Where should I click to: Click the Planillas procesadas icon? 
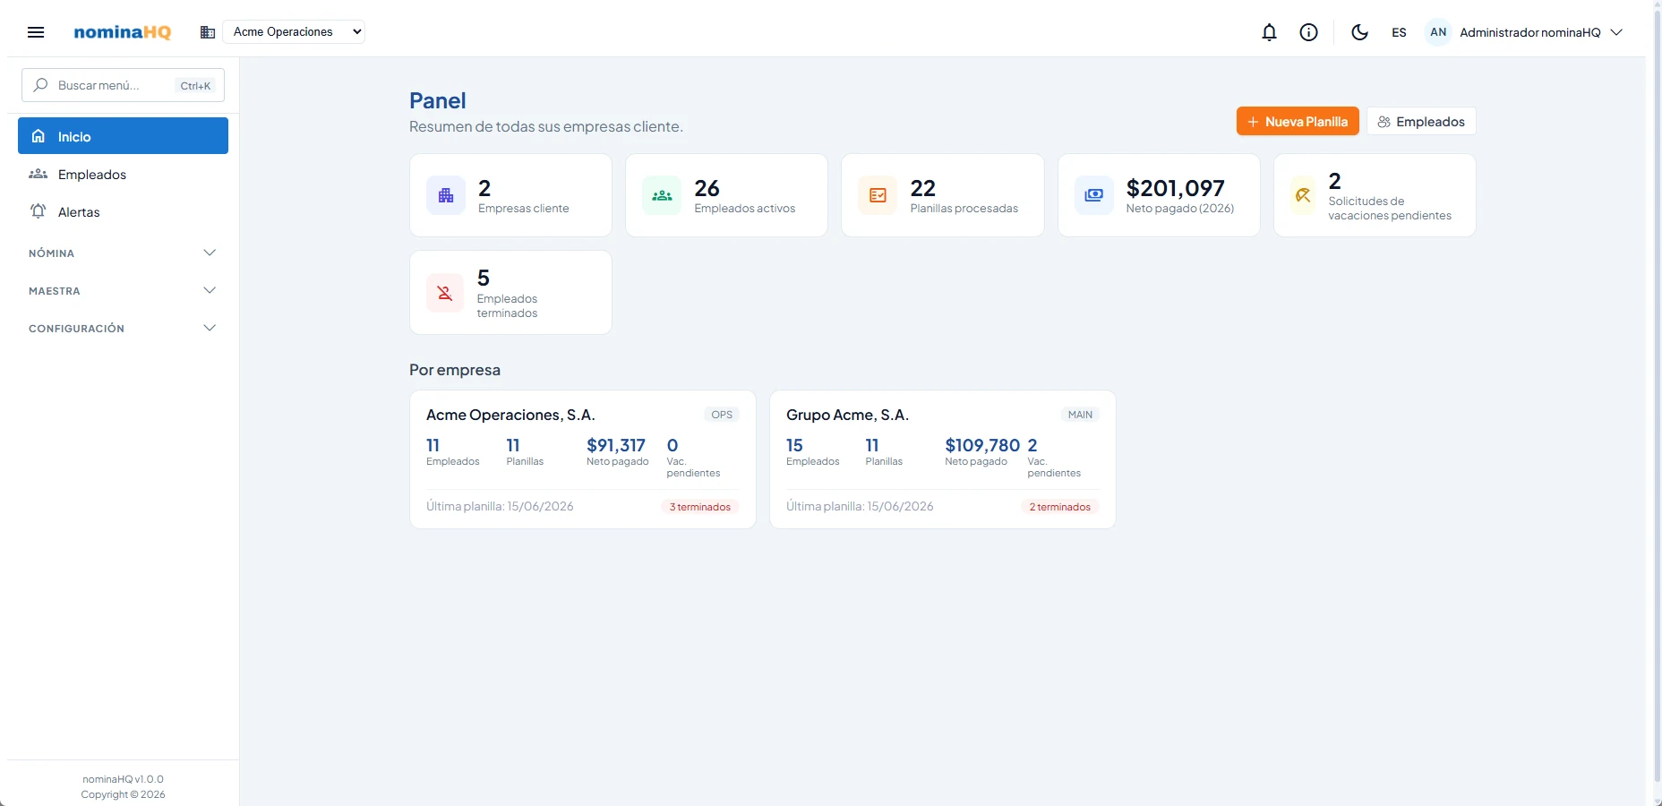click(x=878, y=195)
